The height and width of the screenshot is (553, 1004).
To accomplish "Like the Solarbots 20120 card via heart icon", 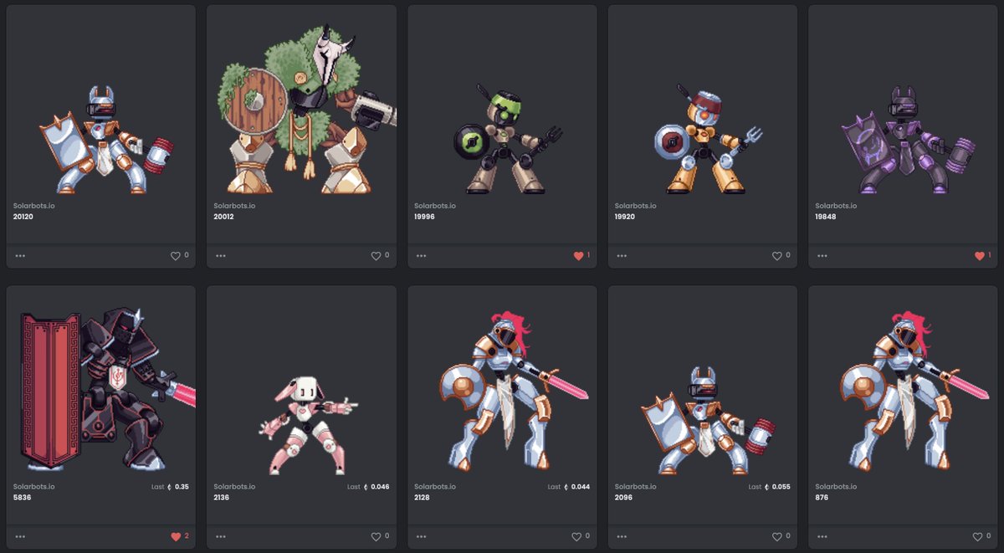I will click(x=176, y=256).
